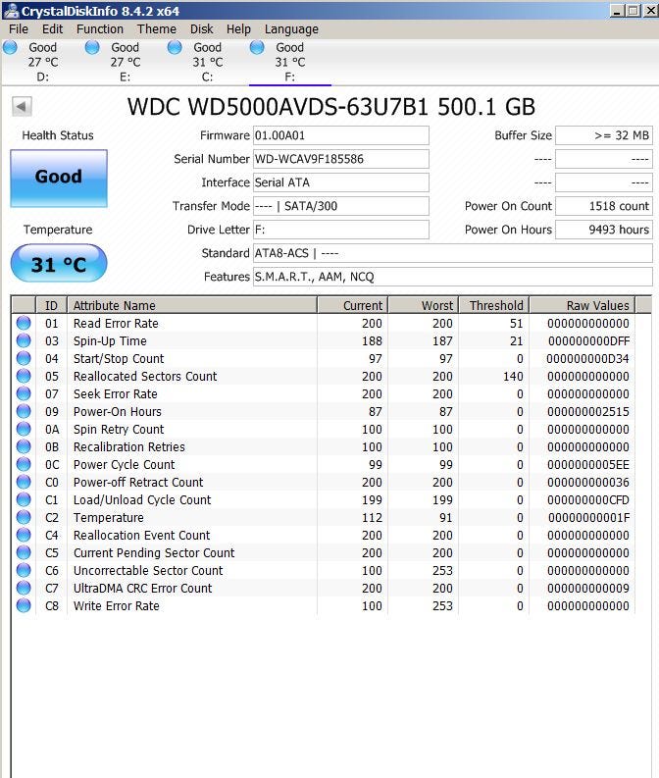
Task: Select disk D: status tab
Action: [x=42, y=62]
